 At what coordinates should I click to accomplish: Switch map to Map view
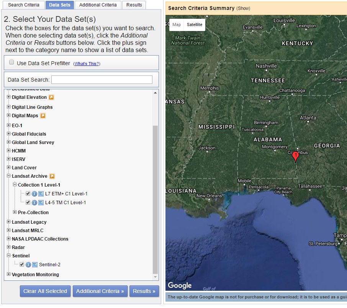(x=177, y=25)
